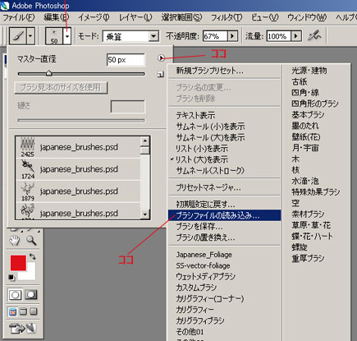Click the 流量 100% field
The image size is (357, 341).
279,36
